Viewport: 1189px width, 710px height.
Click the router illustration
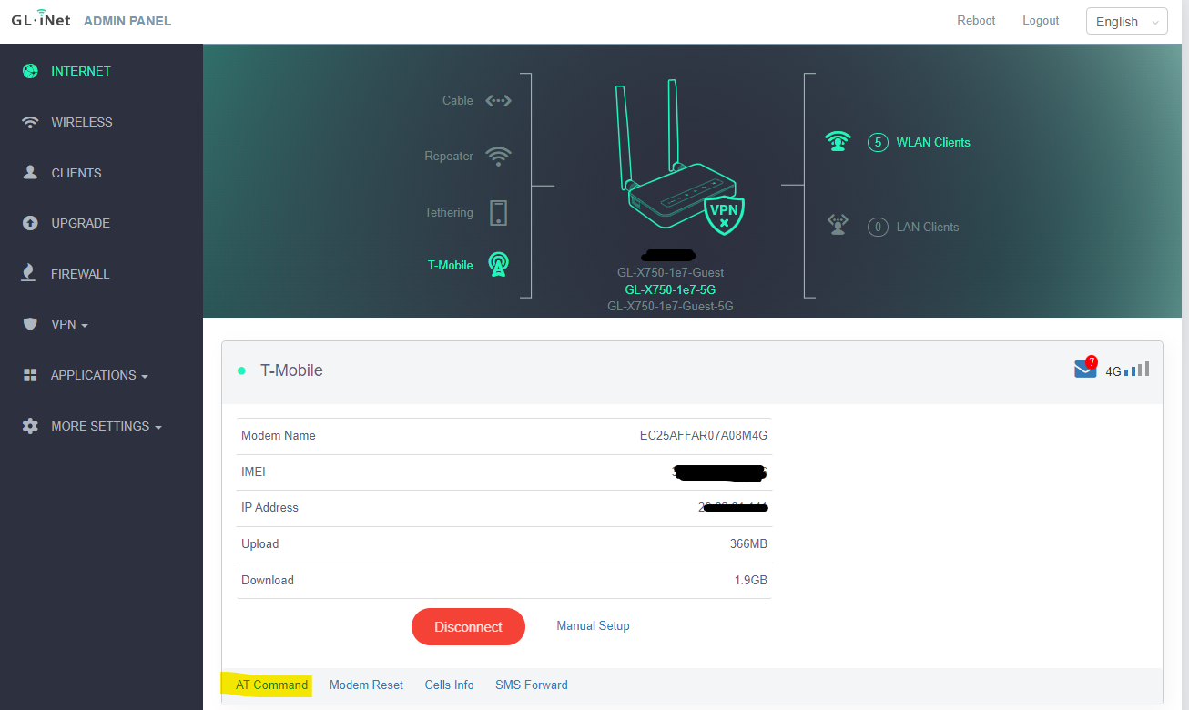678,157
